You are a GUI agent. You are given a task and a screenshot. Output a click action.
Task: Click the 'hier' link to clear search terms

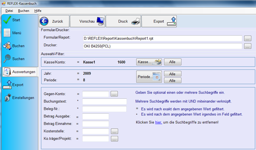pos(159,122)
